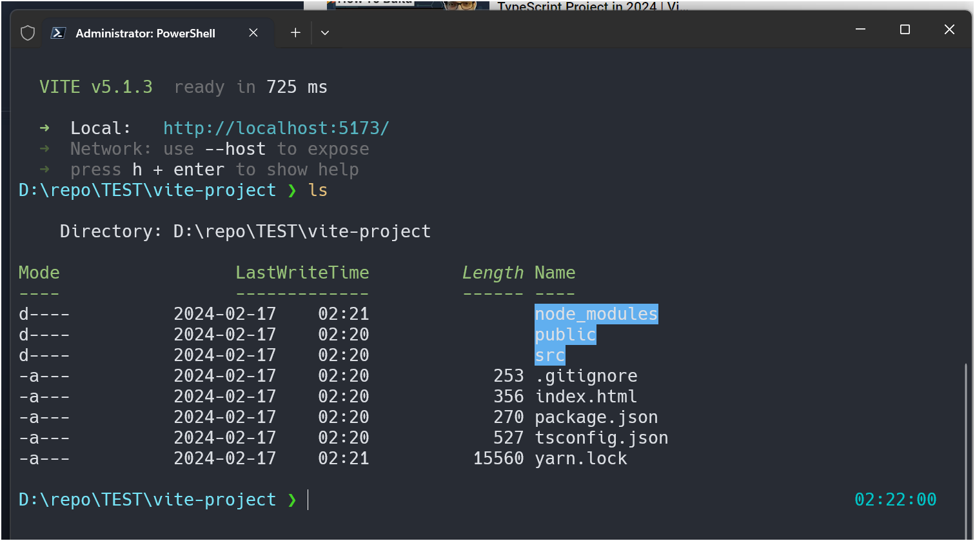Click the tsconfig.json file name
This screenshot has width=975, height=541.
[602, 438]
